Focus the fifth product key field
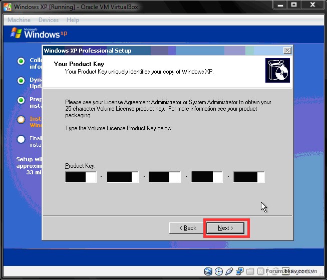 click(x=249, y=177)
